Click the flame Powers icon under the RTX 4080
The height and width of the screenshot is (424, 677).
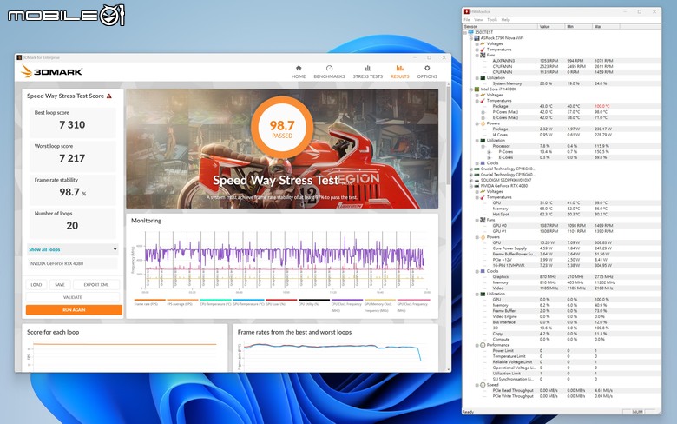483,237
